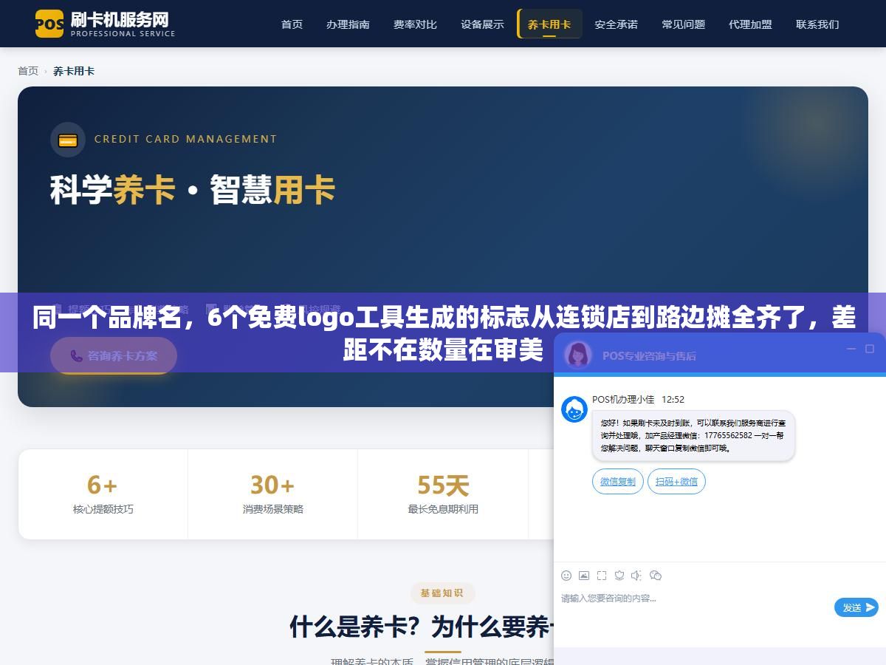Click the rating flower icon in chat
This screenshot has width=886, height=665.
[619, 576]
